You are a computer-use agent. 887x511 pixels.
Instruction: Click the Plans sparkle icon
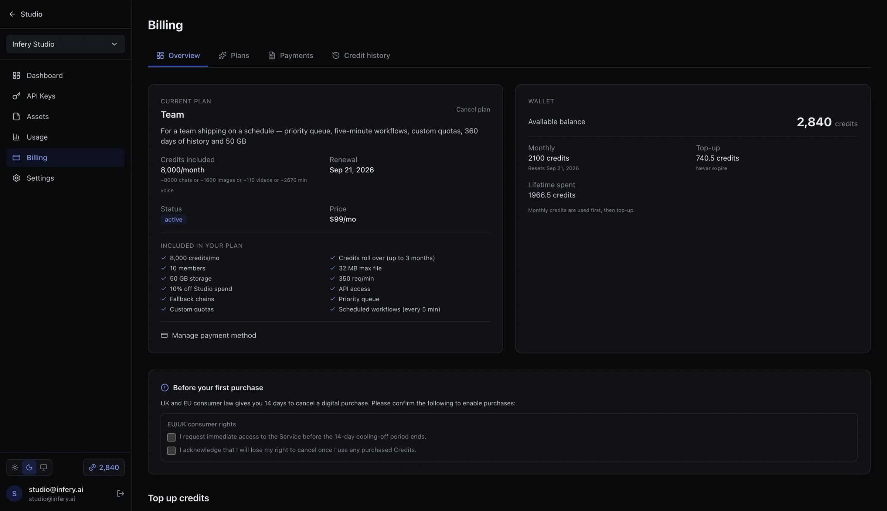[222, 55]
